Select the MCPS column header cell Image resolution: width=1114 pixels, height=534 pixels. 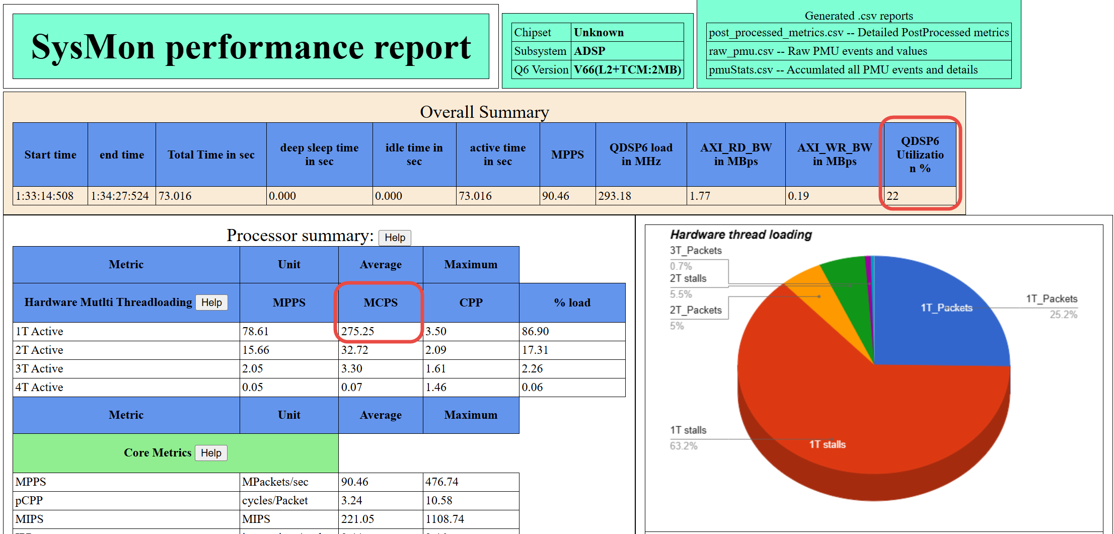point(381,302)
